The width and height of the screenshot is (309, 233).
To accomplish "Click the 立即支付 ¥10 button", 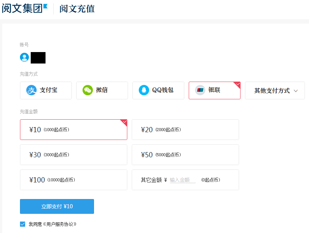I will click(57, 206).
